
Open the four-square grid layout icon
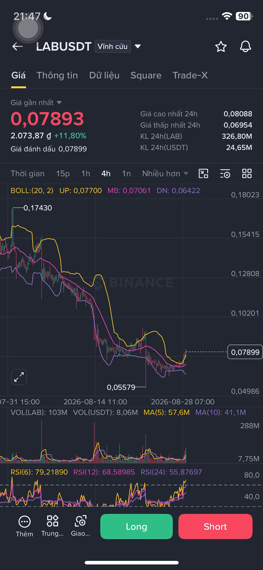pos(247,174)
